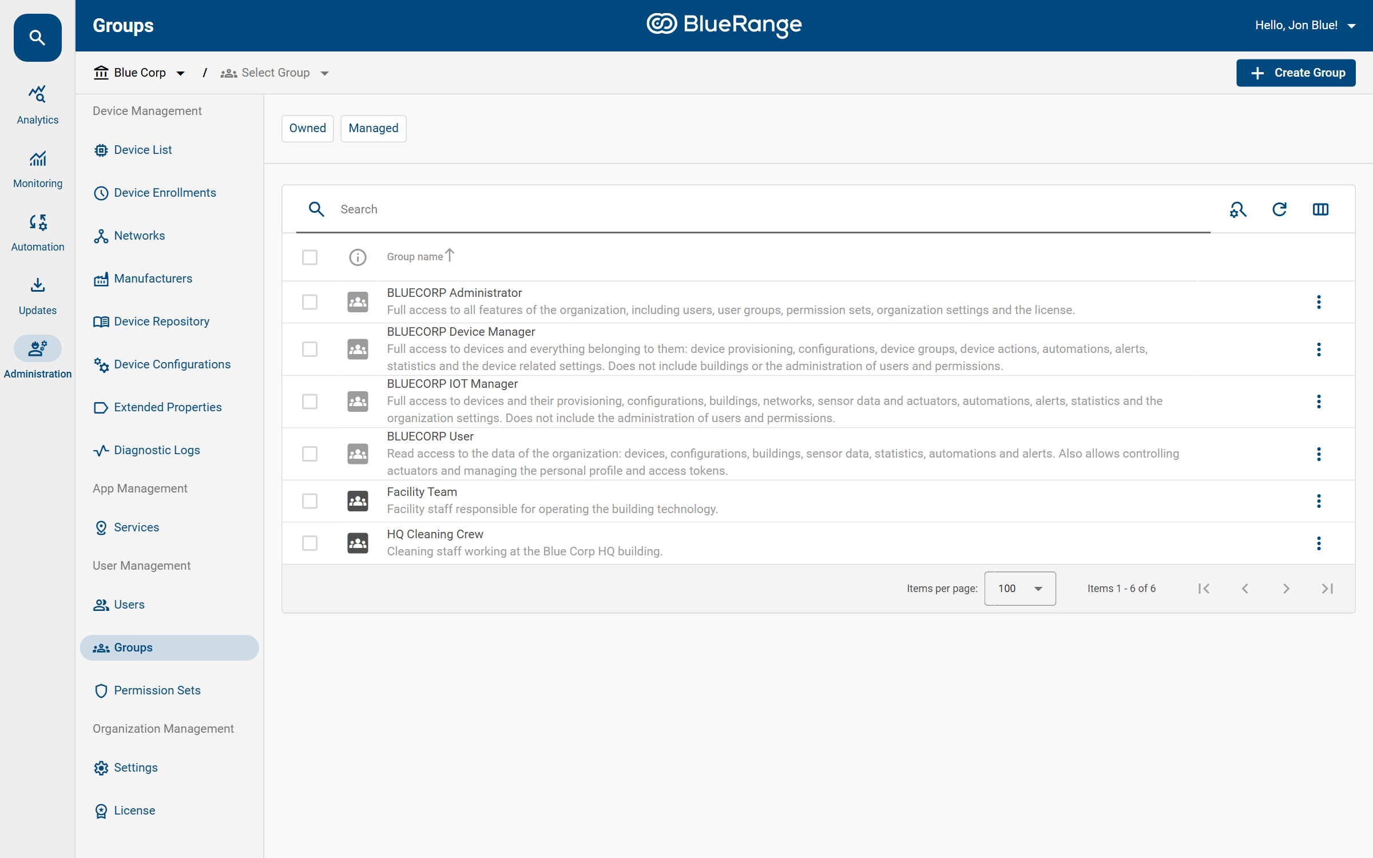Image resolution: width=1373 pixels, height=858 pixels.
Task: Expand the Blue Corp organization dropdown
Action: pyautogui.click(x=140, y=73)
